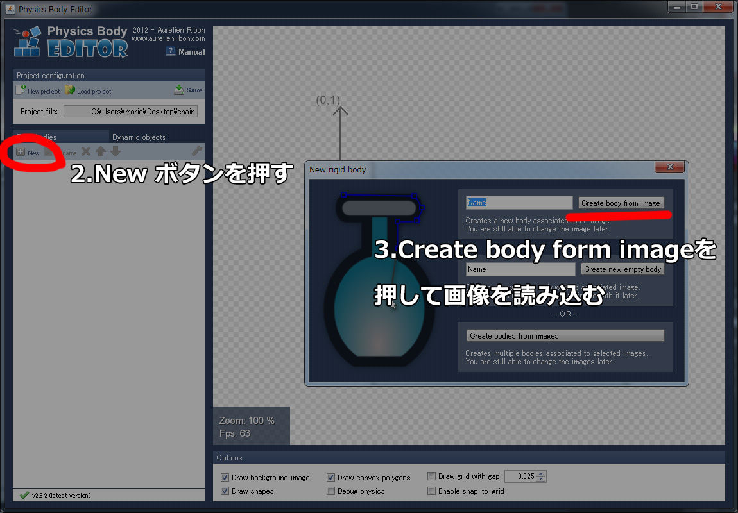
Task: Toggle Draw convex polygons checkbox
Action: pyautogui.click(x=331, y=477)
